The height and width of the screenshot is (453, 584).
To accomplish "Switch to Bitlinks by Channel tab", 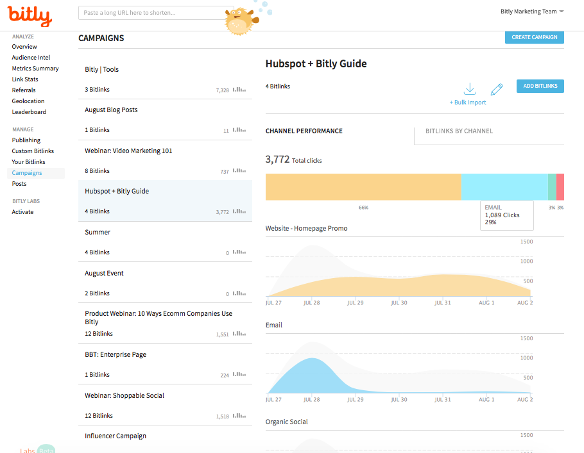I will (459, 131).
